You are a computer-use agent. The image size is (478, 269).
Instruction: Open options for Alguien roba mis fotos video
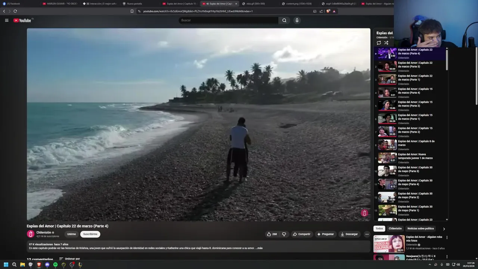click(447, 237)
